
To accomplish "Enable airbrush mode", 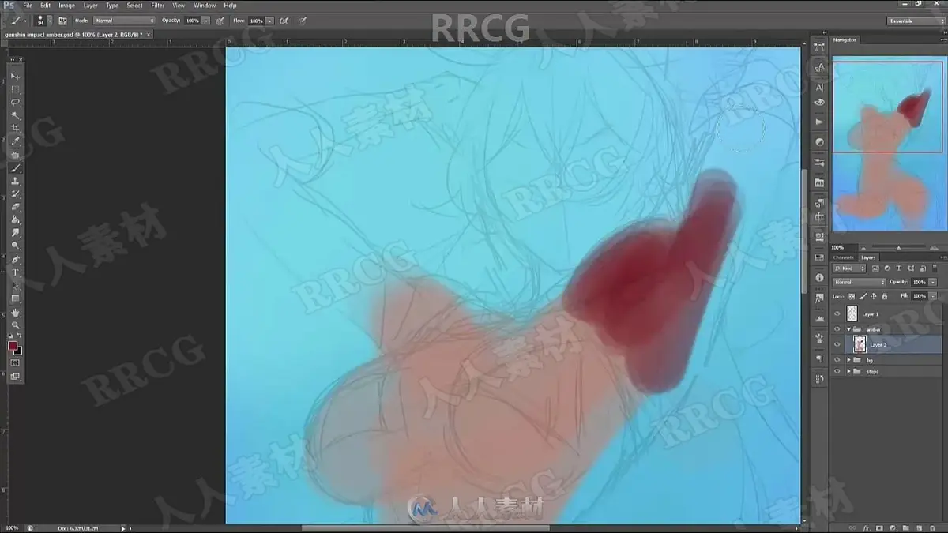I will [x=284, y=21].
